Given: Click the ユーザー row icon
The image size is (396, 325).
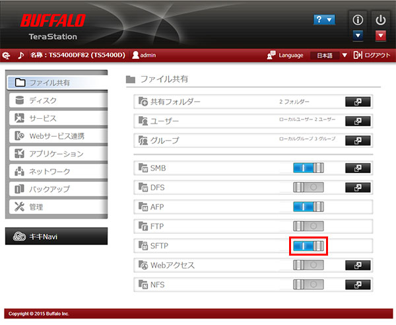Looking at the screenshot, I should click(x=143, y=121).
